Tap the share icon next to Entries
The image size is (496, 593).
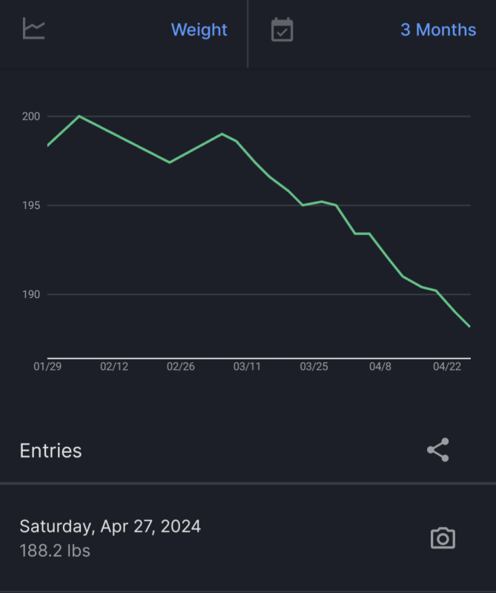(x=438, y=450)
